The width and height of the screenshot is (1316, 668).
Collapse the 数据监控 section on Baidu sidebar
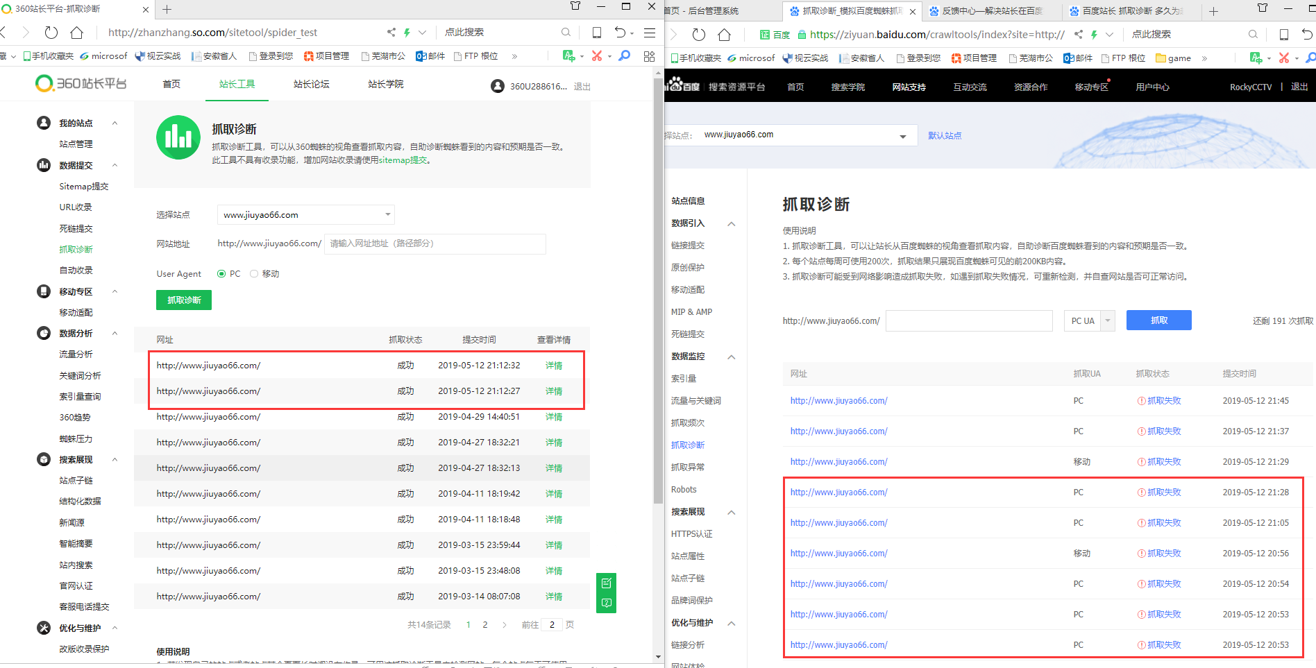click(x=732, y=357)
